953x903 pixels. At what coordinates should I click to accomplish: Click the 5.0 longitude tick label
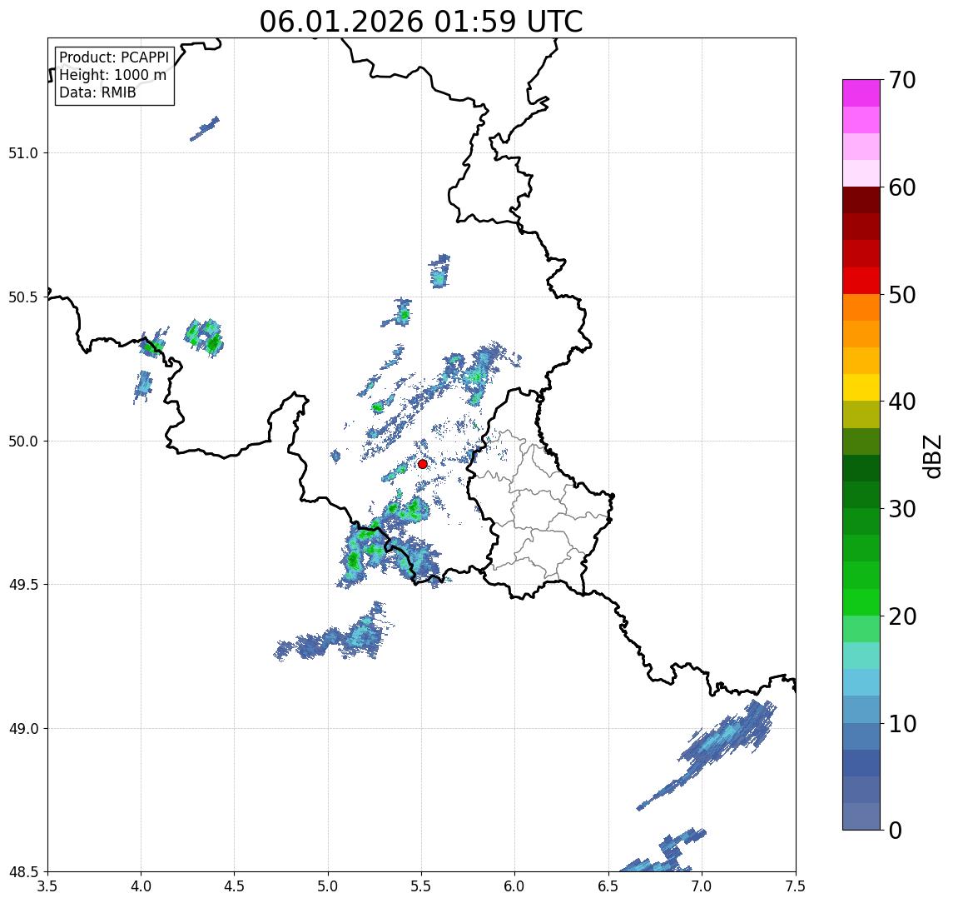pos(328,886)
